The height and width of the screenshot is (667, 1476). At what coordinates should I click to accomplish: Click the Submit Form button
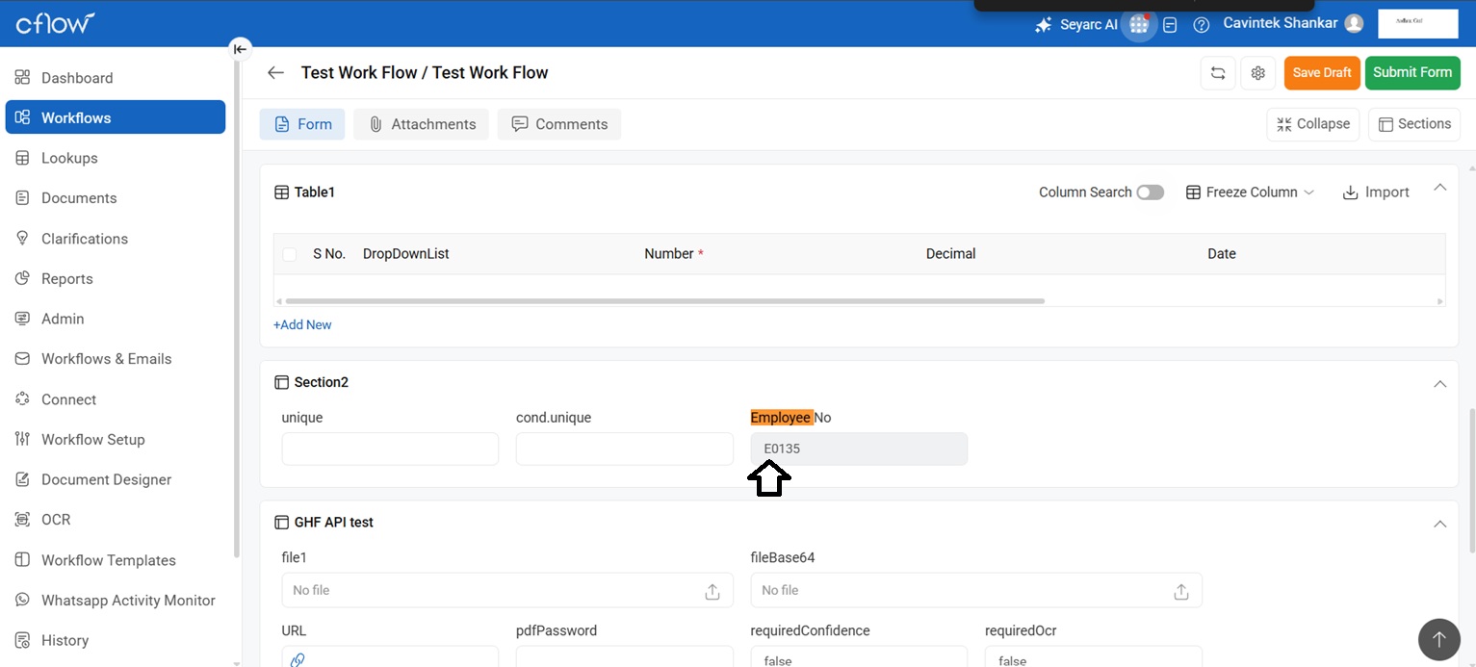click(1411, 73)
